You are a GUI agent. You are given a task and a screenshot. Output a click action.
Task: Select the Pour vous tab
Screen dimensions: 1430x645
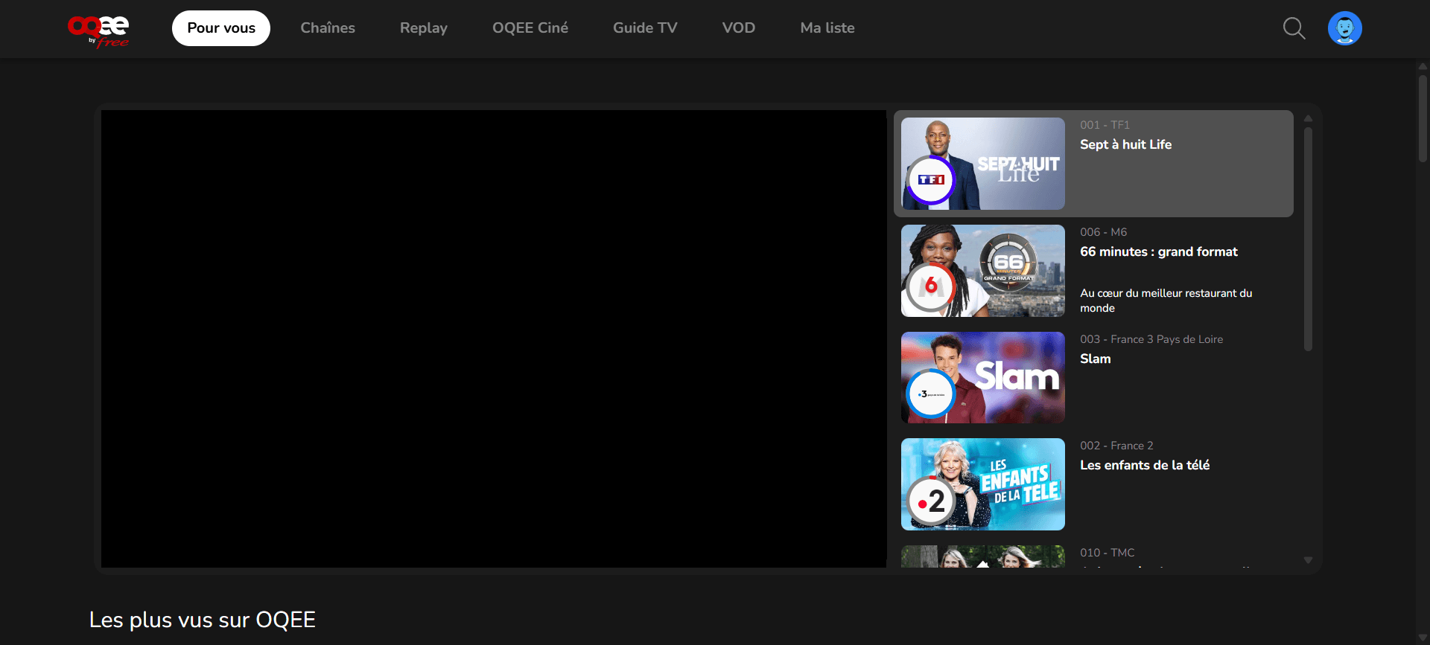[x=221, y=28]
